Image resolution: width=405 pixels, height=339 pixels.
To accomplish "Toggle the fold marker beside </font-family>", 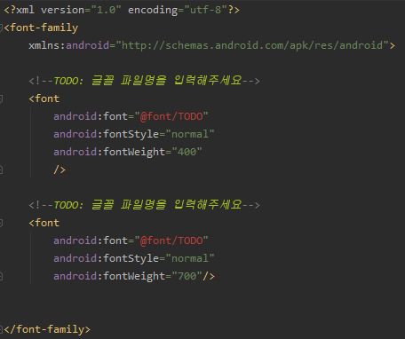I will pos(1,329).
